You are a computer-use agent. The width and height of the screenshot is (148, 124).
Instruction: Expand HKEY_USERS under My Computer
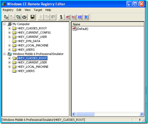tap(9, 50)
